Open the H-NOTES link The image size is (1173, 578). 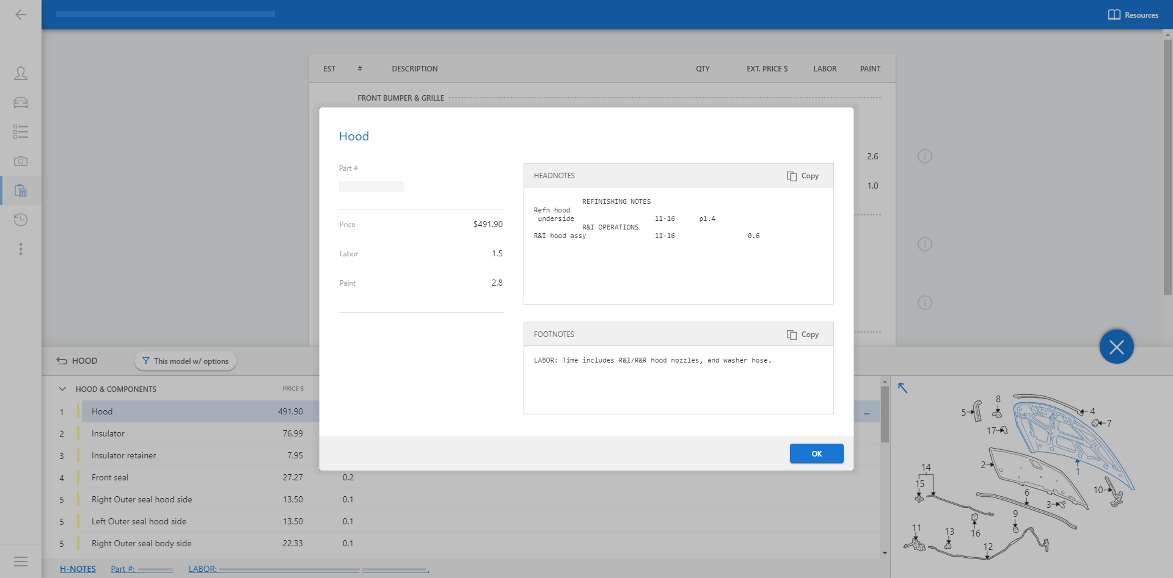click(x=78, y=569)
